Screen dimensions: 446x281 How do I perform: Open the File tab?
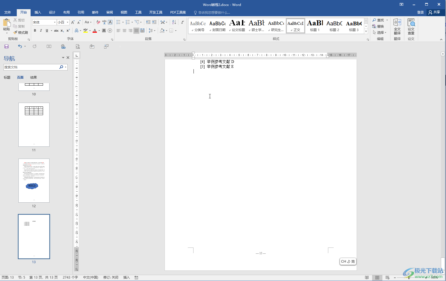pyautogui.click(x=8, y=12)
